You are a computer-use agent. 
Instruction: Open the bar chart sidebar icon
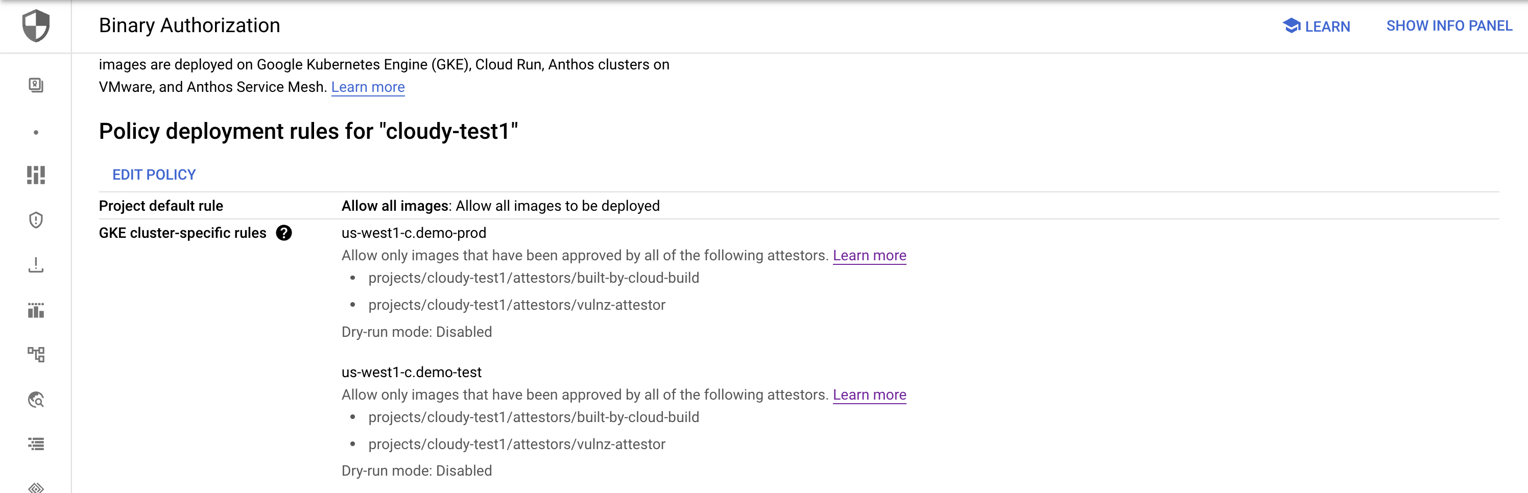[x=36, y=310]
